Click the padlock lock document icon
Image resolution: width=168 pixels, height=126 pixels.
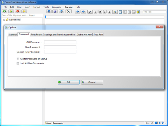point(138,12)
